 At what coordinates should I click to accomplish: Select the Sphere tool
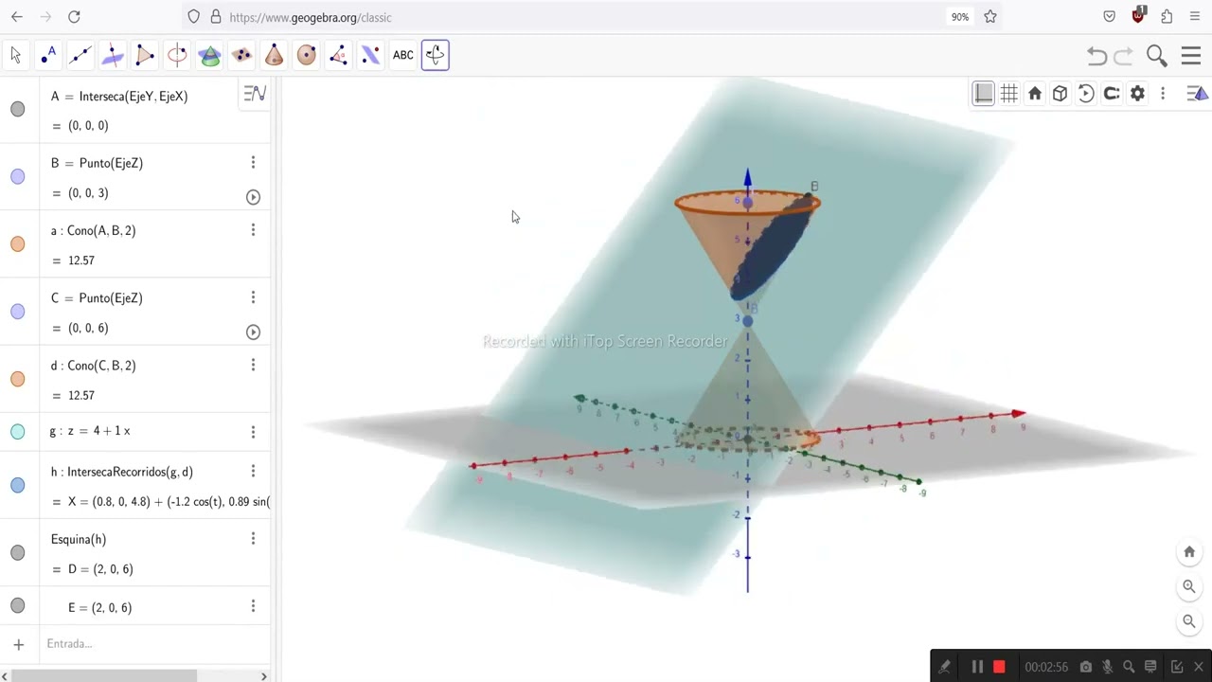[x=306, y=55]
